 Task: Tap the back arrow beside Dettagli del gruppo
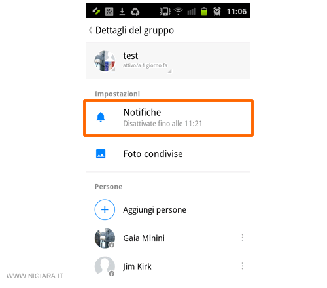tap(90, 30)
